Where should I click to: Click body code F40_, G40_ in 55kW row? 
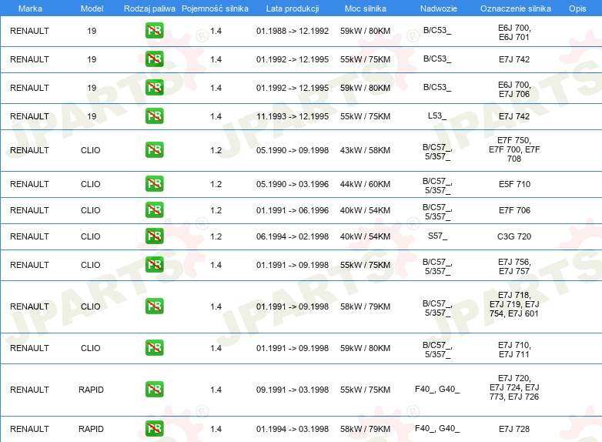(x=437, y=389)
